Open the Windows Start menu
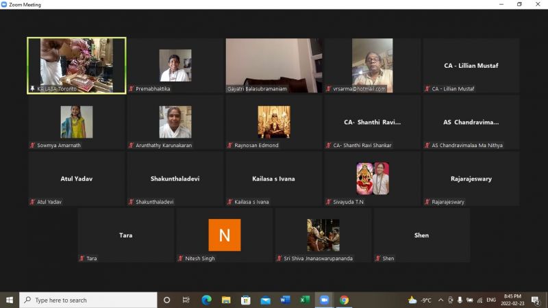The image size is (548, 308). click(10, 300)
